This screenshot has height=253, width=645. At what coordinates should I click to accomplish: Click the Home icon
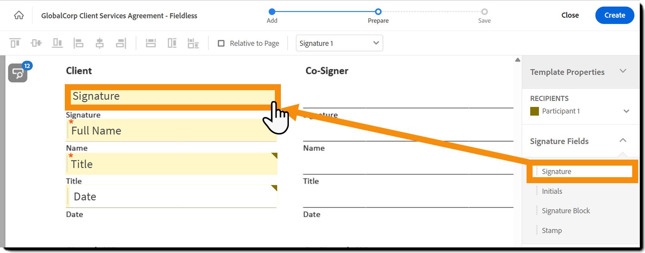(x=19, y=16)
